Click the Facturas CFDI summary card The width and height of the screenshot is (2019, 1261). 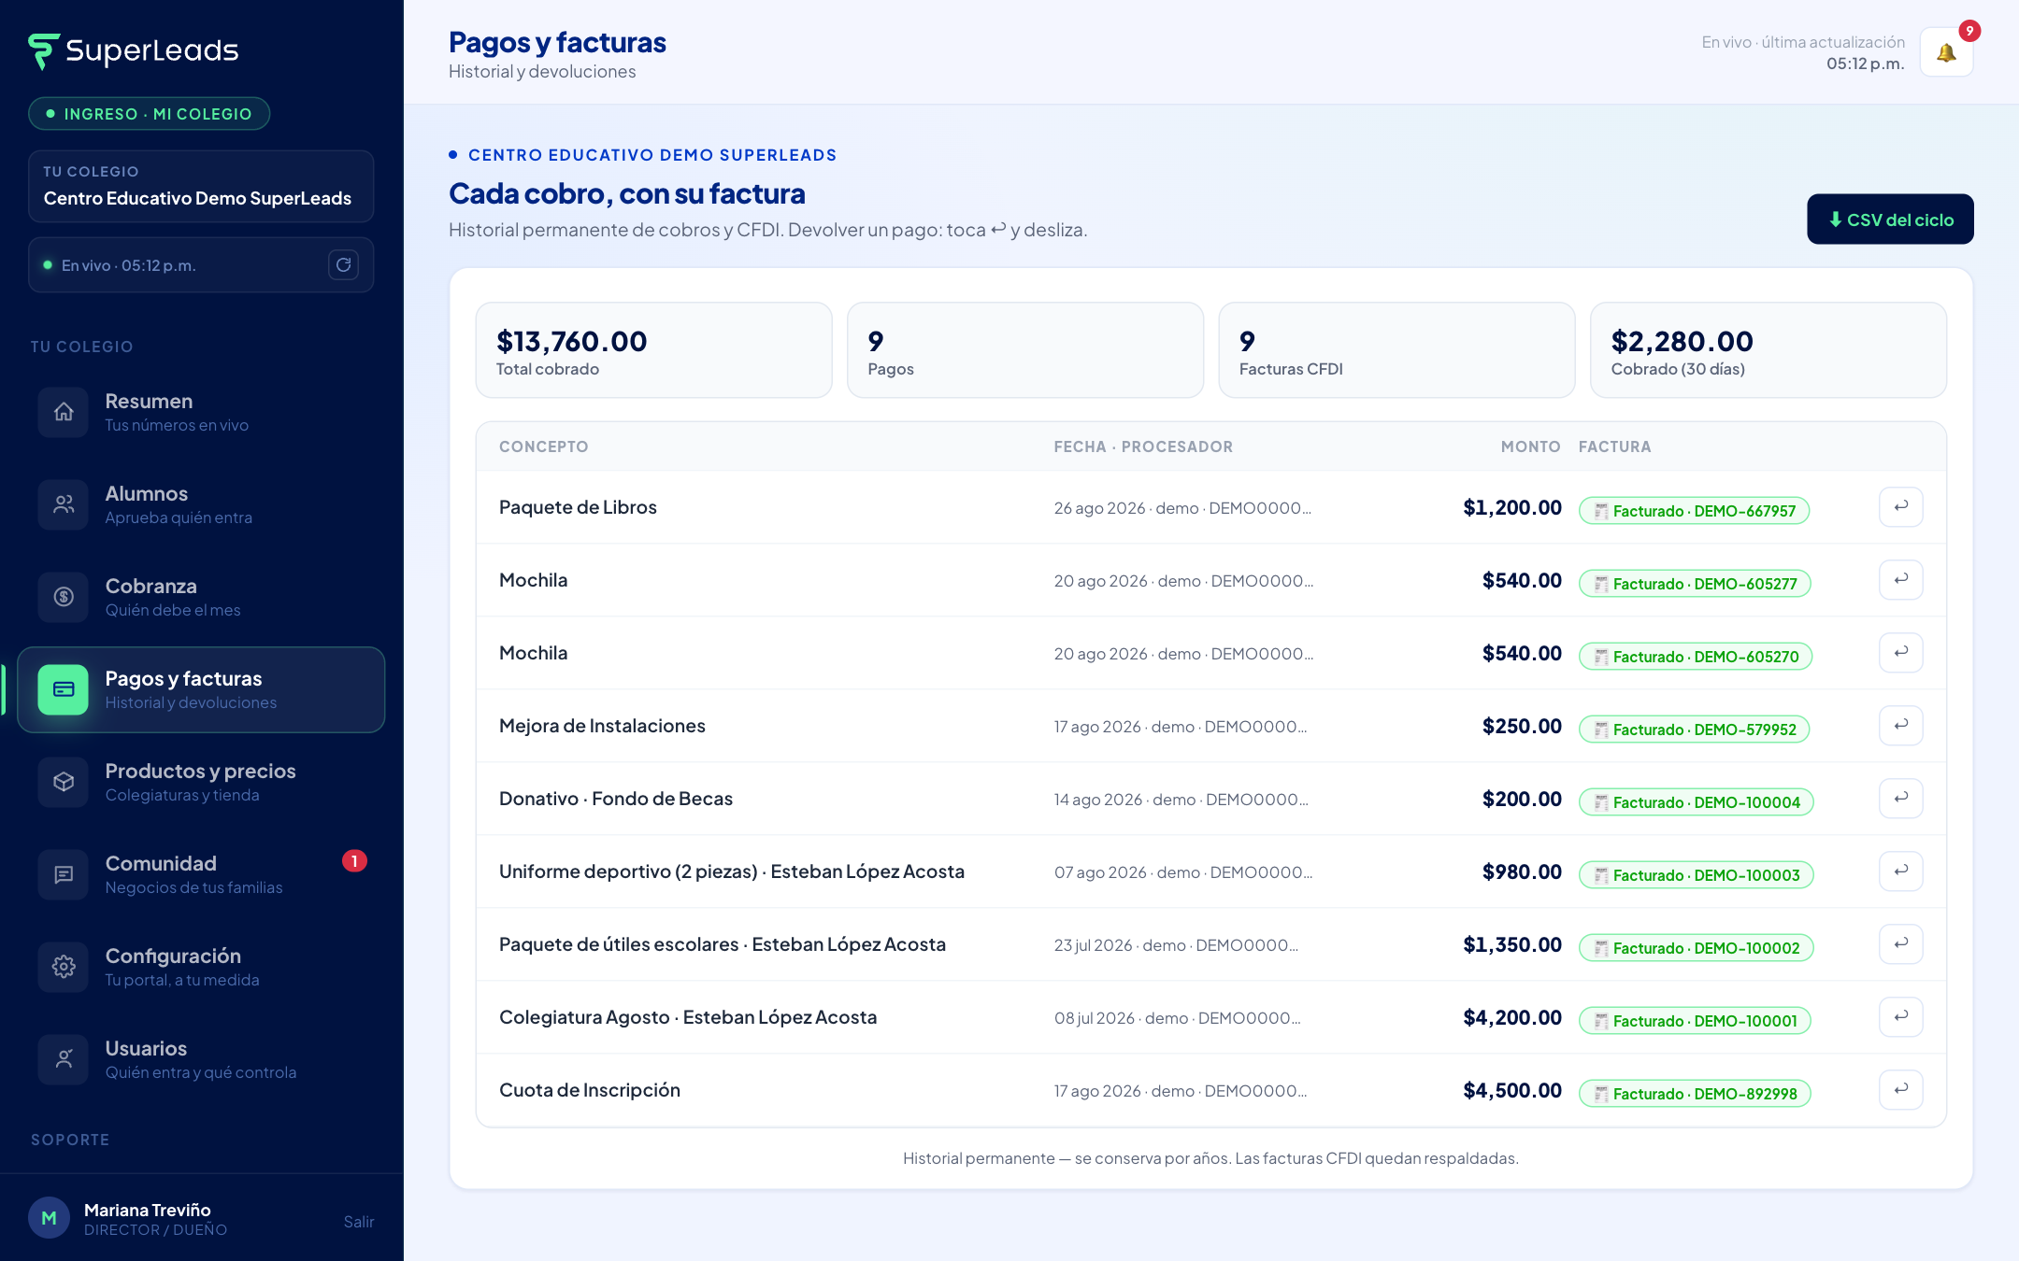[1396, 350]
